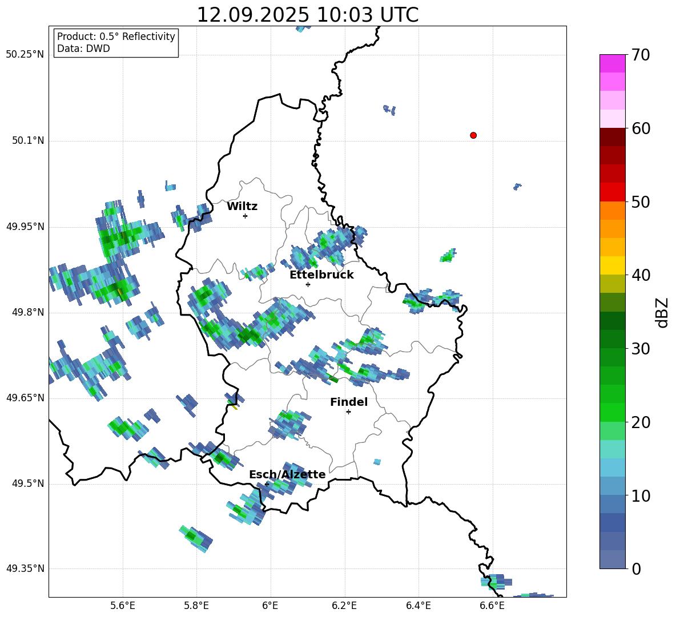Click the plot title showing 10:03 UTC
The width and height of the screenshot is (676, 617).
click(x=307, y=15)
